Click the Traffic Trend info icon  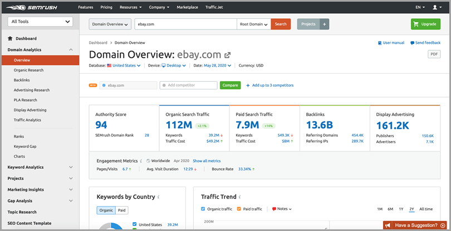tap(239, 197)
